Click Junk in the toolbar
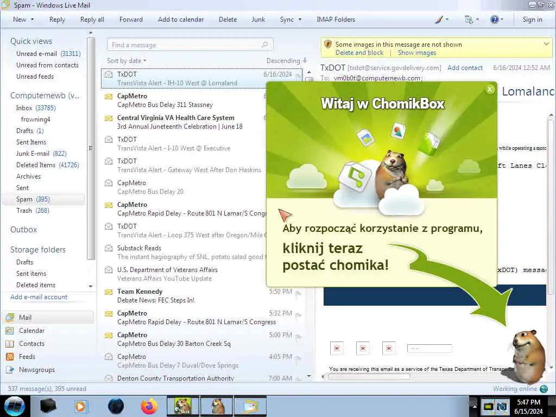Screen dimensions: 556x417 click(258, 20)
